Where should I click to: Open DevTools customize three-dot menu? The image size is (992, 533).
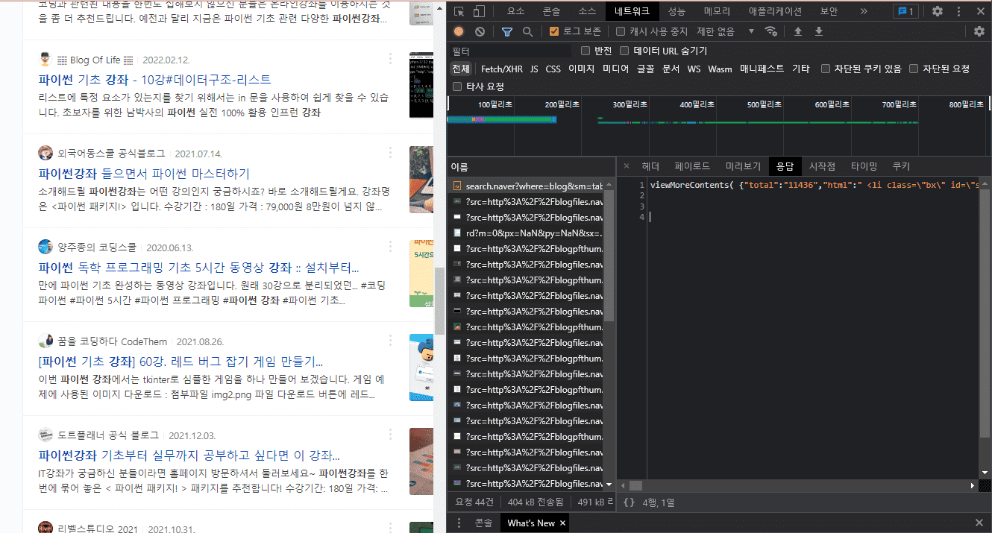pos(959,11)
